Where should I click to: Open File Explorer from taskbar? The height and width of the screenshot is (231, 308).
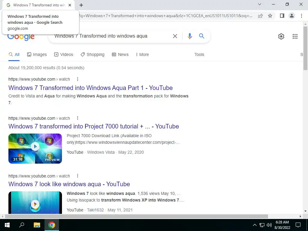point(37,225)
